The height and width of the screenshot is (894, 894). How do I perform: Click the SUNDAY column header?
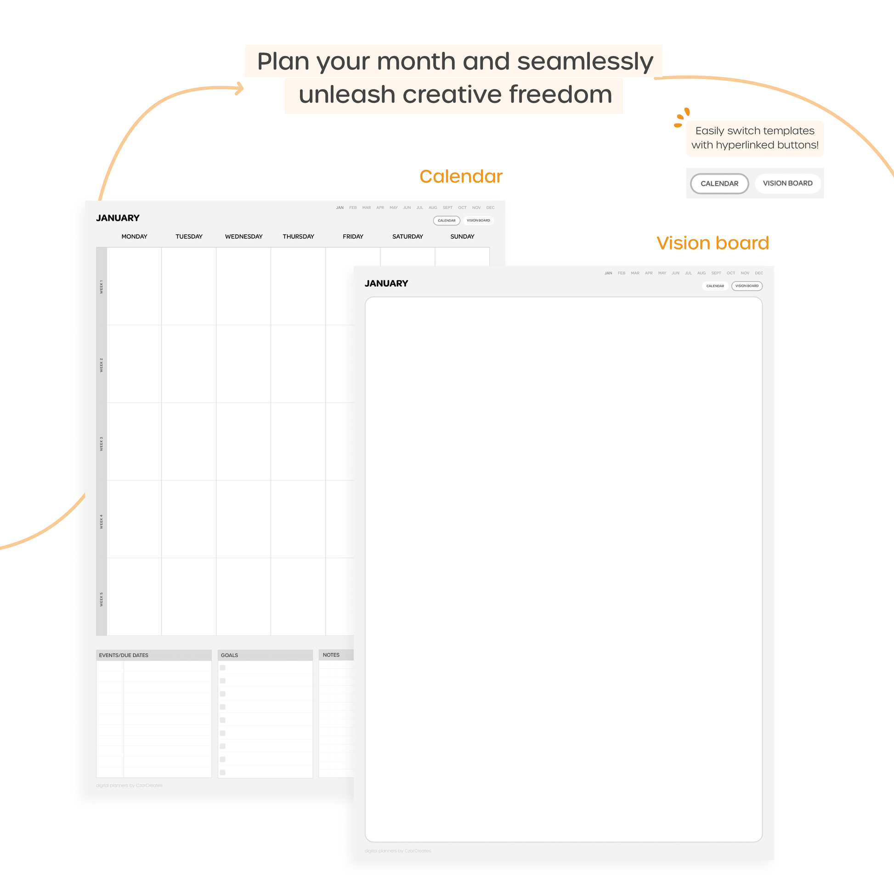[x=462, y=237]
